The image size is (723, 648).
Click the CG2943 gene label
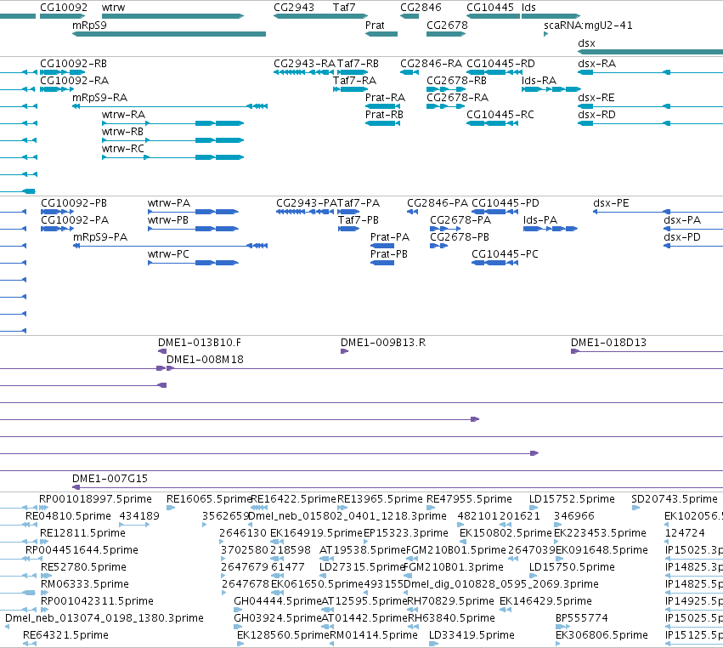coord(294,8)
